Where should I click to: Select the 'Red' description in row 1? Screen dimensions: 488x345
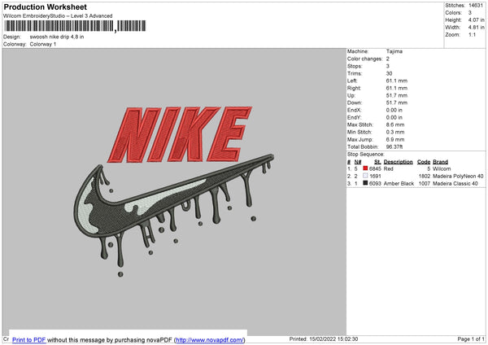pos(389,168)
